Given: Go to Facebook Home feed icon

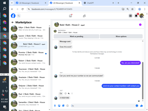Looking at the screenshot, I should [x=70, y=16].
